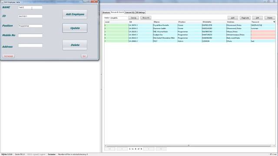Image resolution: width=278 pixels, height=156 pixels.
Task: Click the NAME input field
Action: click(x=30, y=7)
